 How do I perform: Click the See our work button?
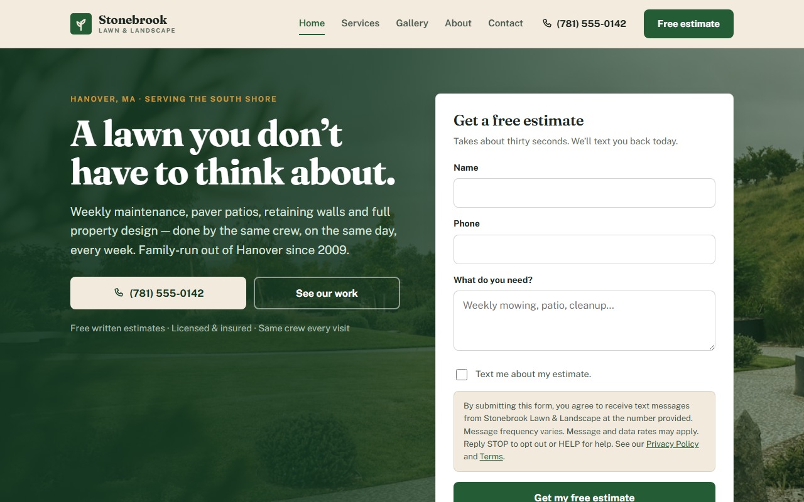click(327, 293)
